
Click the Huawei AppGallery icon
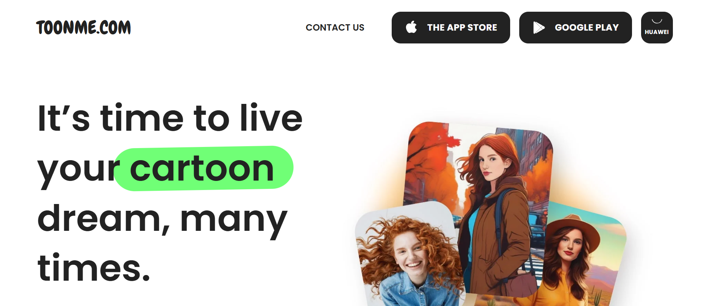click(657, 28)
